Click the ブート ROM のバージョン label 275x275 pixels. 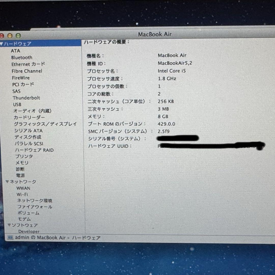(x=117, y=124)
